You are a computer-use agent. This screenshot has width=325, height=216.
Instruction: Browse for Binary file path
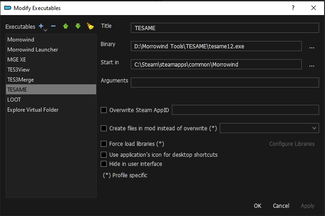point(312,46)
